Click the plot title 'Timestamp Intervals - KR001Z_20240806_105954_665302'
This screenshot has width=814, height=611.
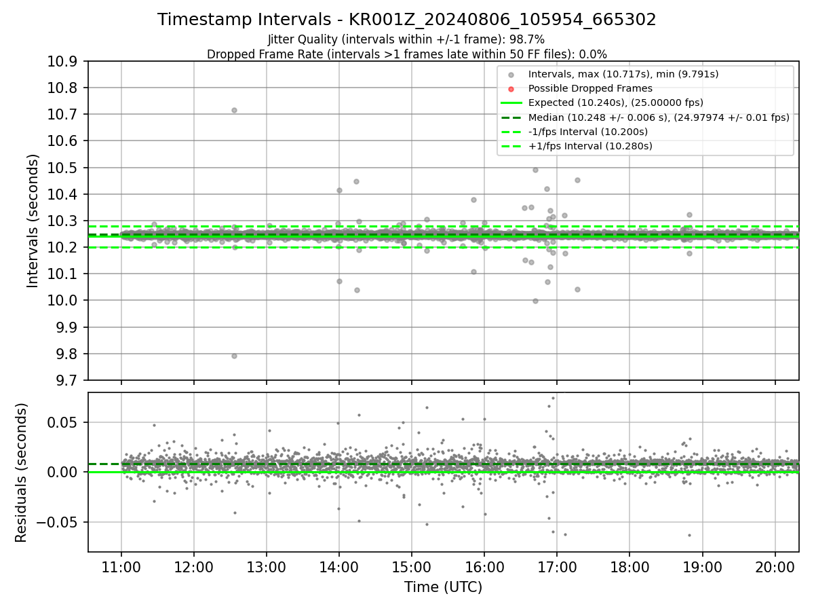(407, 20)
